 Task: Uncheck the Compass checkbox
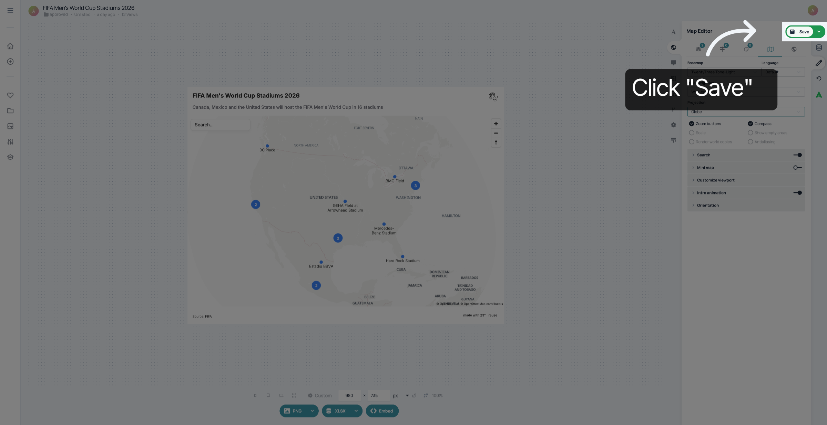[x=750, y=124]
